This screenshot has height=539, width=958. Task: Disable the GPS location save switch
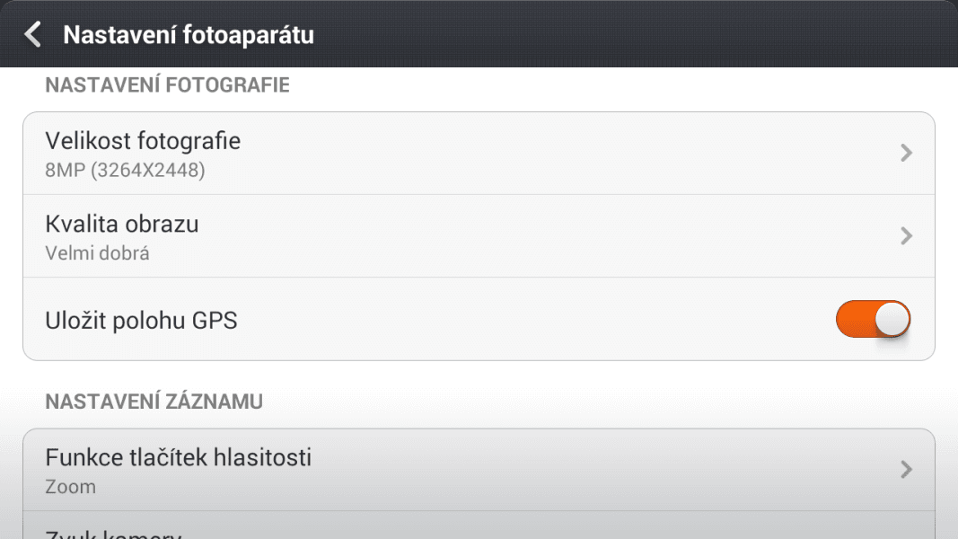click(873, 319)
